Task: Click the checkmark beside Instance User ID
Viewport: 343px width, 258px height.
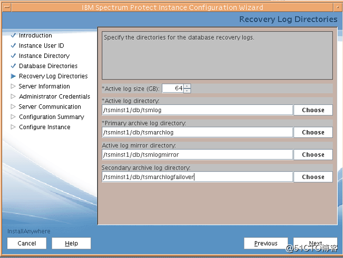Action: (x=13, y=45)
